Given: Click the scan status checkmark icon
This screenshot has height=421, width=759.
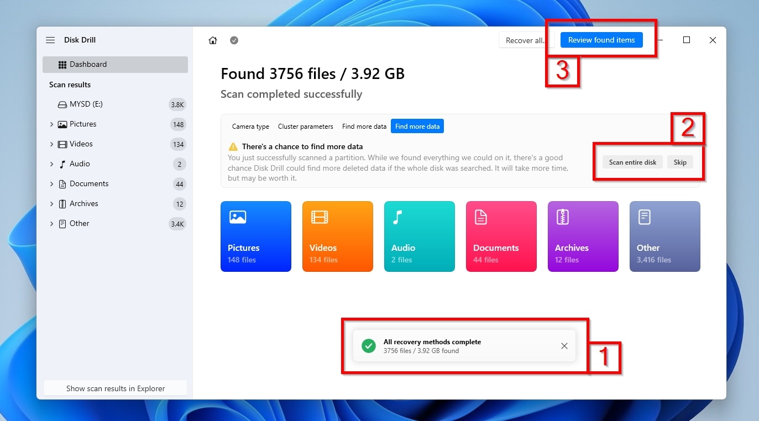Looking at the screenshot, I should click(234, 40).
